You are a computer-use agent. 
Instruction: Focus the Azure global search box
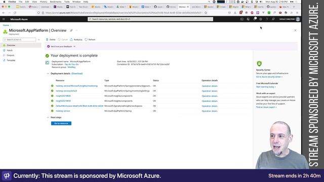(150, 19)
